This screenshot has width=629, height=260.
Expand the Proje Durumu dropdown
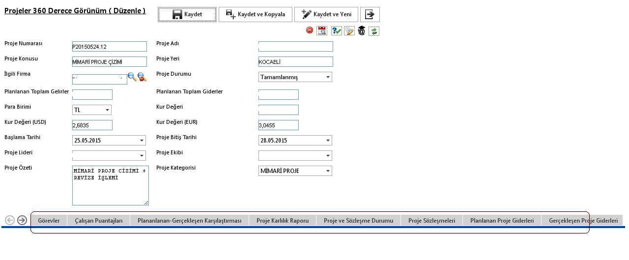click(328, 77)
